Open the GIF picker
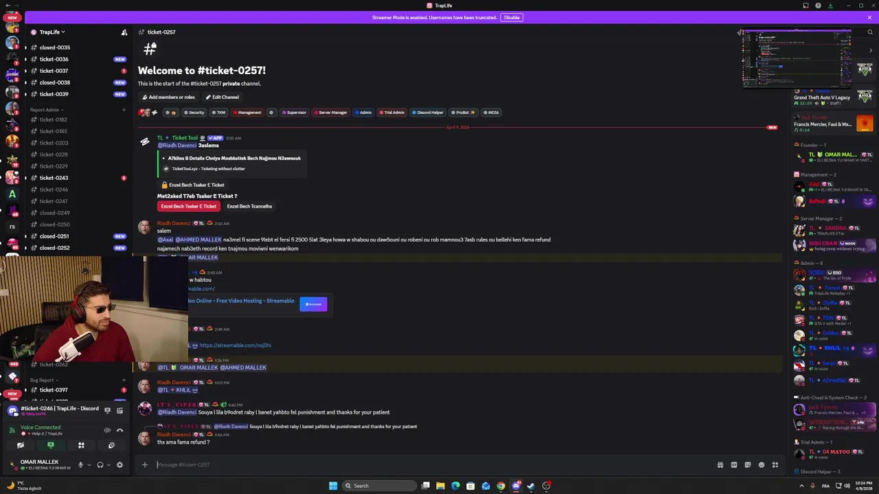The height and width of the screenshot is (494, 879). point(734,464)
